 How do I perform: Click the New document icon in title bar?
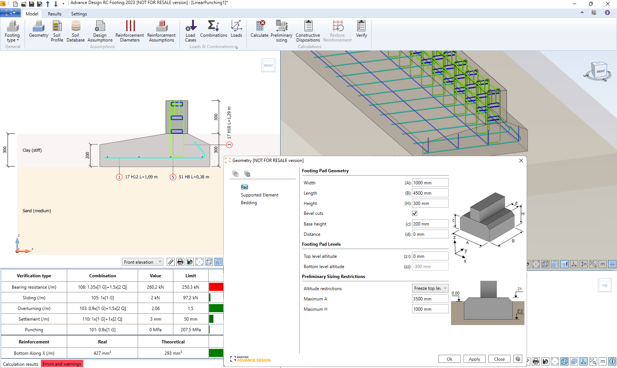tap(15, 4)
